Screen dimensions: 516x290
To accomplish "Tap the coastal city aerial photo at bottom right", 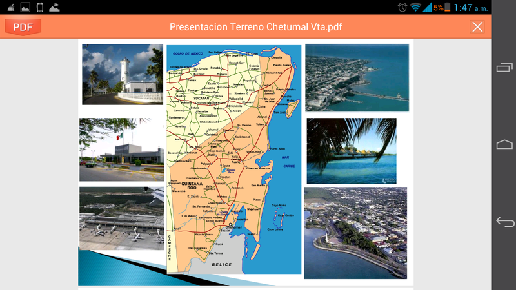I will click(x=355, y=233).
